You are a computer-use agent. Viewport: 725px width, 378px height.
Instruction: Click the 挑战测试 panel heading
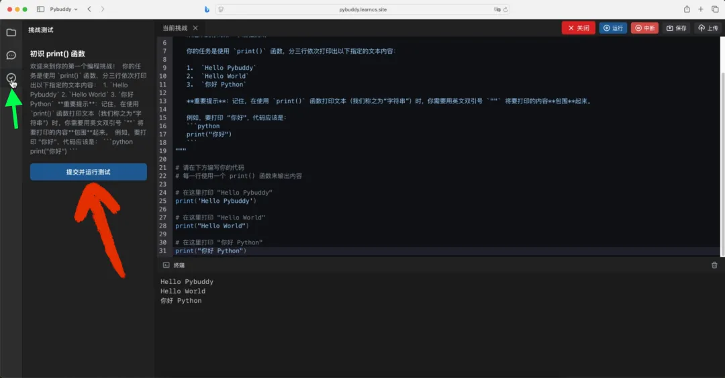point(41,30)
